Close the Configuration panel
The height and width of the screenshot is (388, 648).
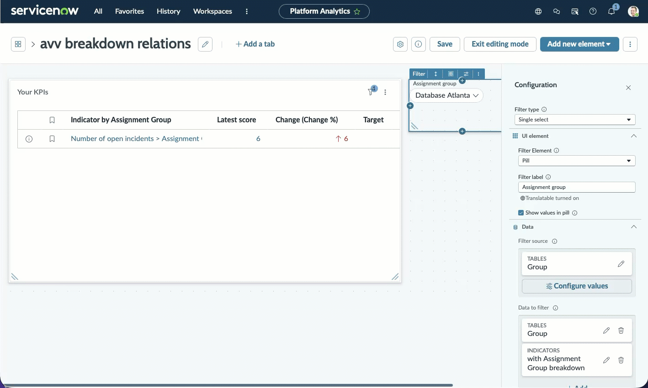[x=628, y=88]
